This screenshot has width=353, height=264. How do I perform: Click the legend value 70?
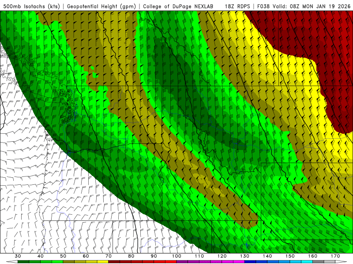click(109, 256)
